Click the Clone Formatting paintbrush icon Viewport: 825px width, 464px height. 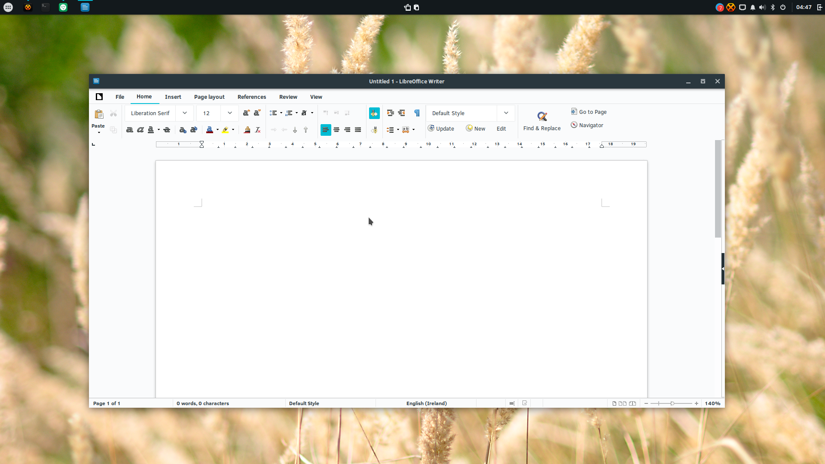click(x=247, y=130)
